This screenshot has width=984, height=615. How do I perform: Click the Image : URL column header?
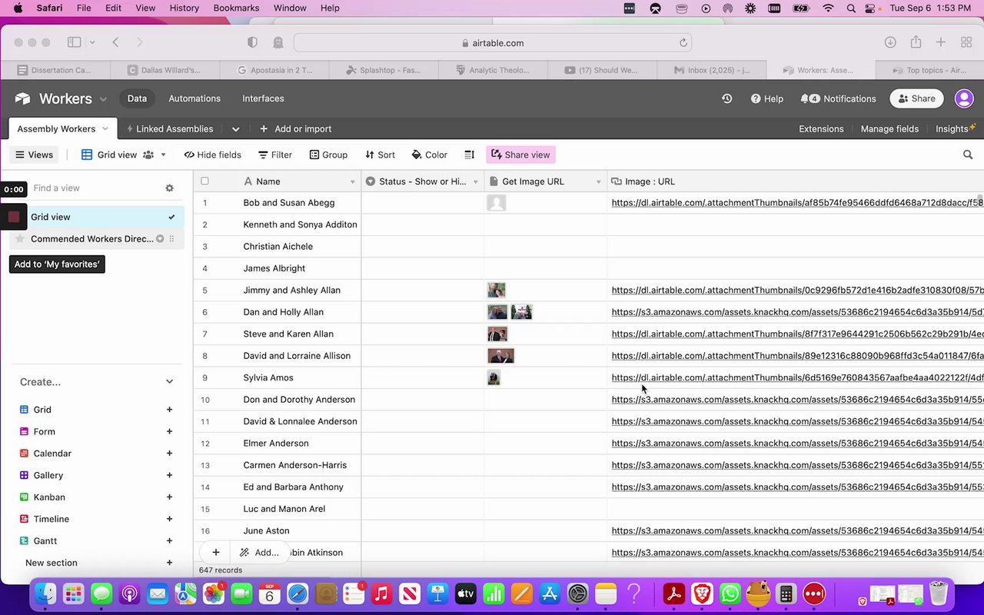[x=795, y=181]
